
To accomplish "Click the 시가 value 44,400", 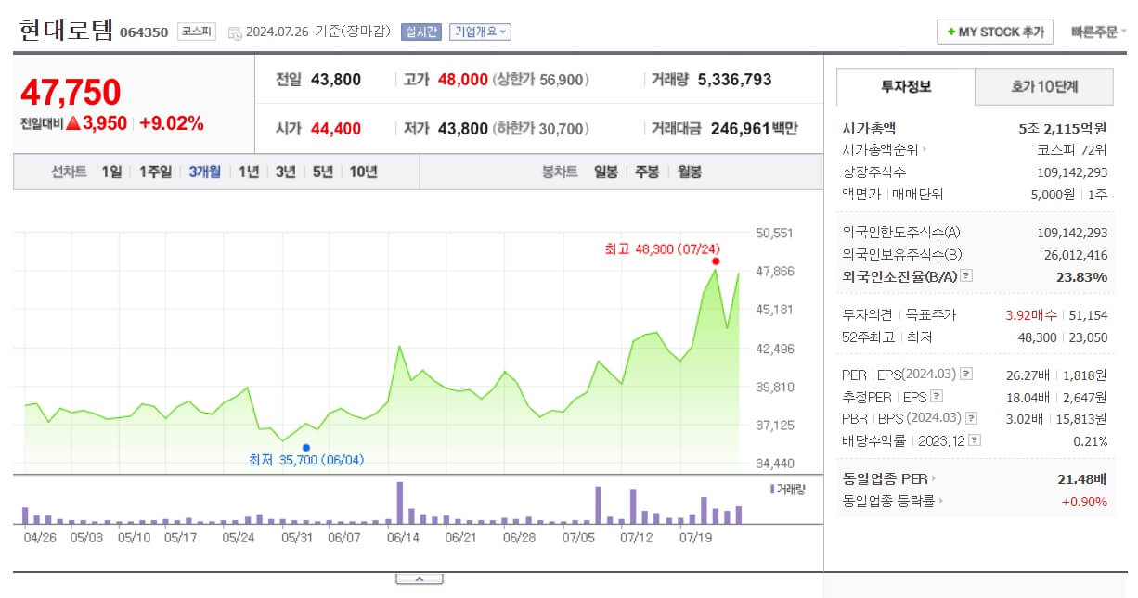I will (x=336, y=129).
